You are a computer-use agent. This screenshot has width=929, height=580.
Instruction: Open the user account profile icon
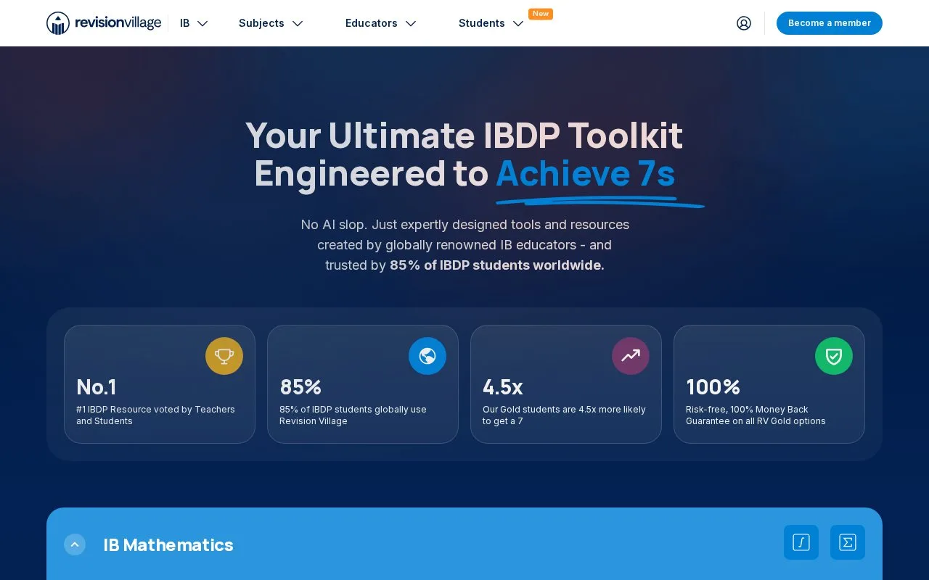pos(744,23)
